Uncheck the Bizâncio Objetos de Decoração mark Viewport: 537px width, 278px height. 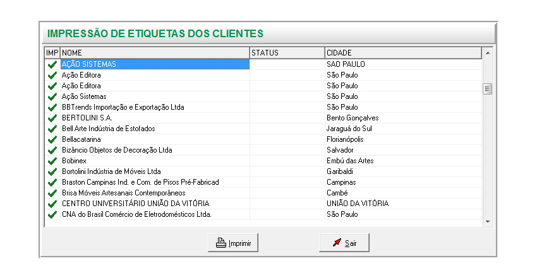coord(52,150)
